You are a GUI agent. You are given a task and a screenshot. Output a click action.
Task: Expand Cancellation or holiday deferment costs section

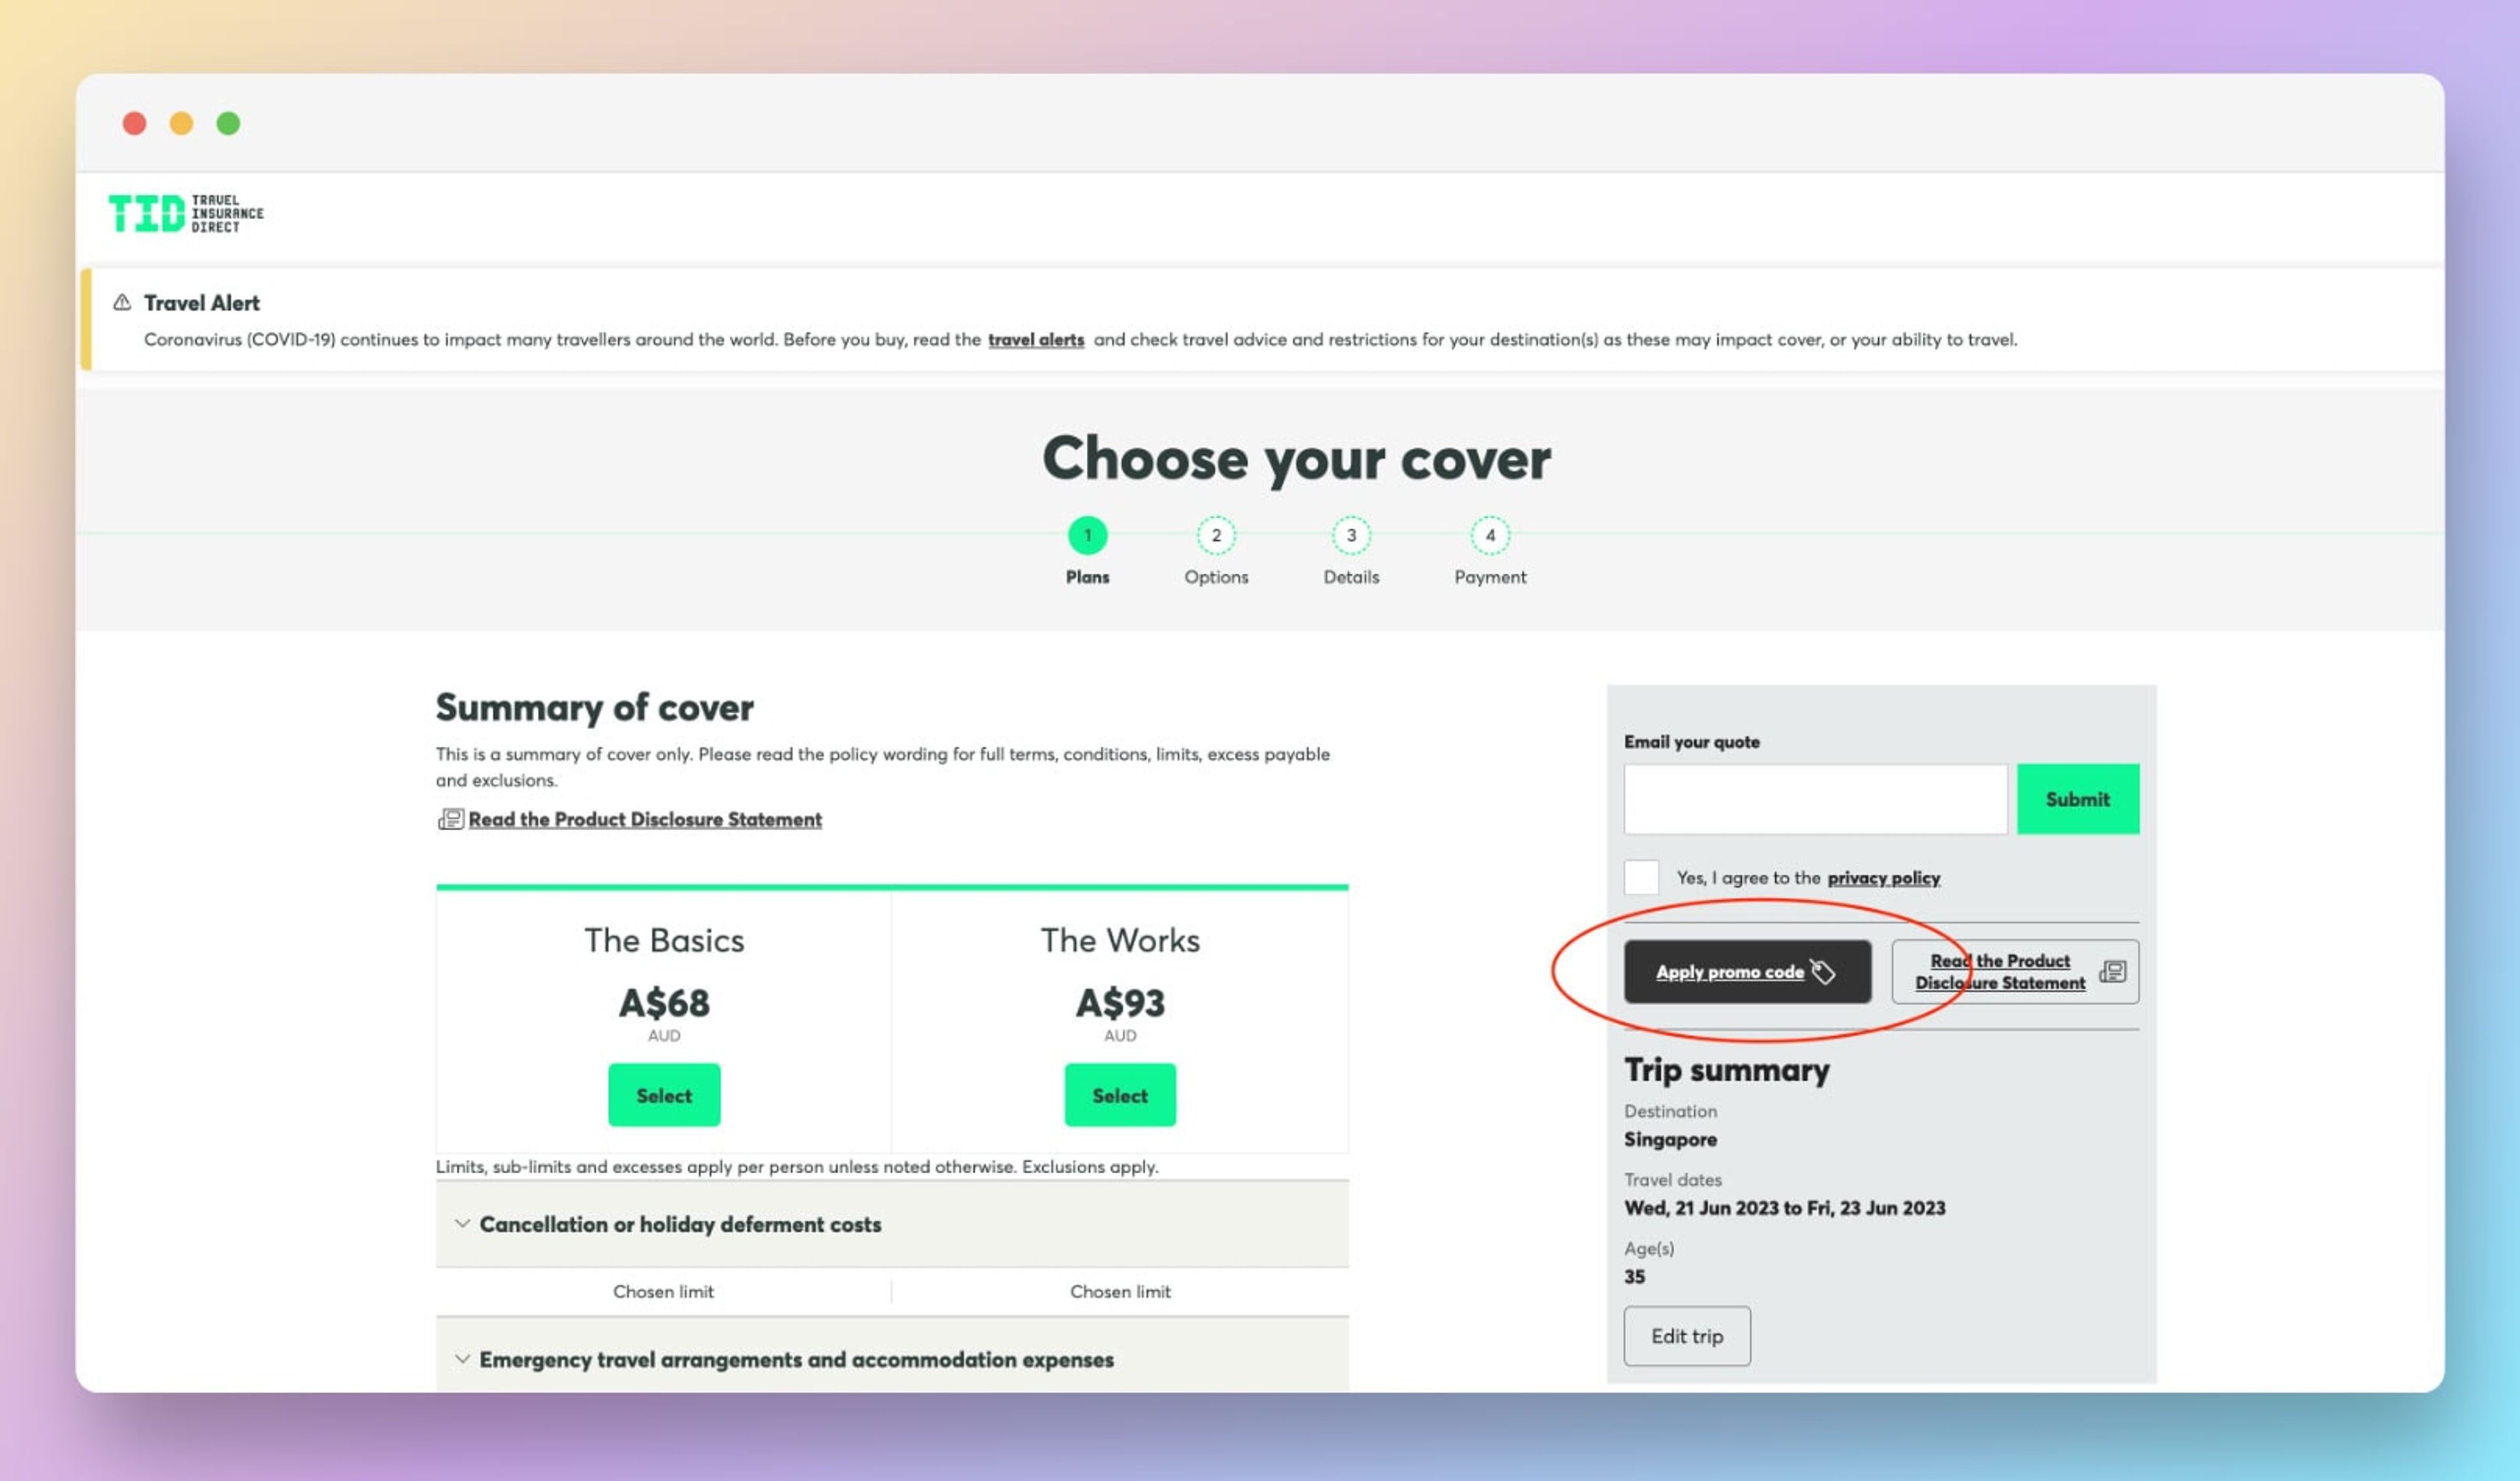[680, 1224]
